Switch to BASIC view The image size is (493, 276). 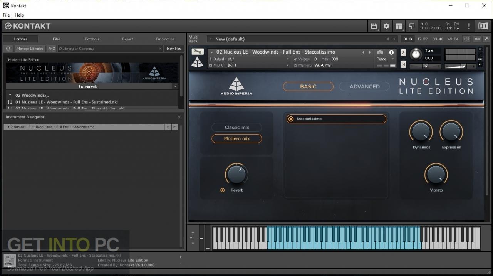[x=308, y=86]
